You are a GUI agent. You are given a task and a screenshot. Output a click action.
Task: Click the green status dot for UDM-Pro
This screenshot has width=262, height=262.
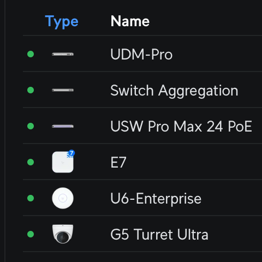point(31,54)
